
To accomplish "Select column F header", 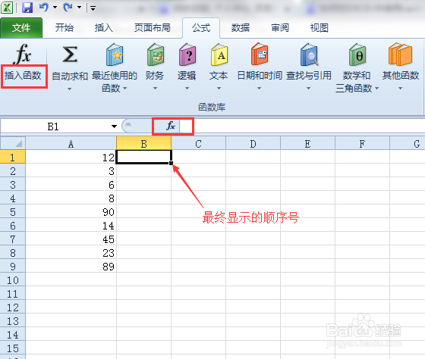I will [363, 143].
